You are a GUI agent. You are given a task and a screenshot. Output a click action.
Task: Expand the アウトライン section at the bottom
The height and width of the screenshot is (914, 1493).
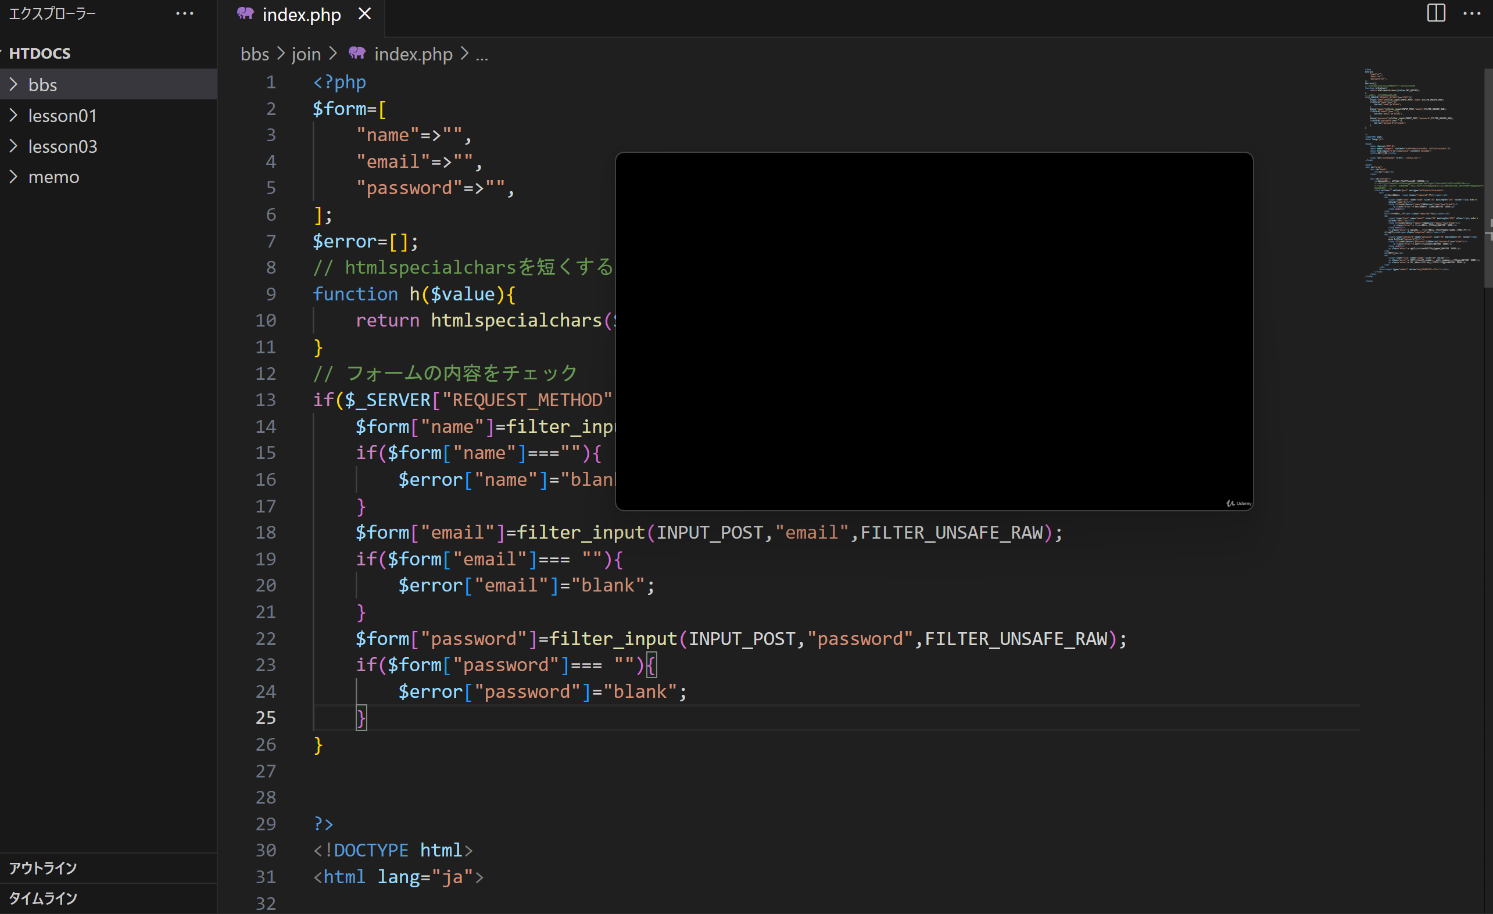(x=43, y=868)
